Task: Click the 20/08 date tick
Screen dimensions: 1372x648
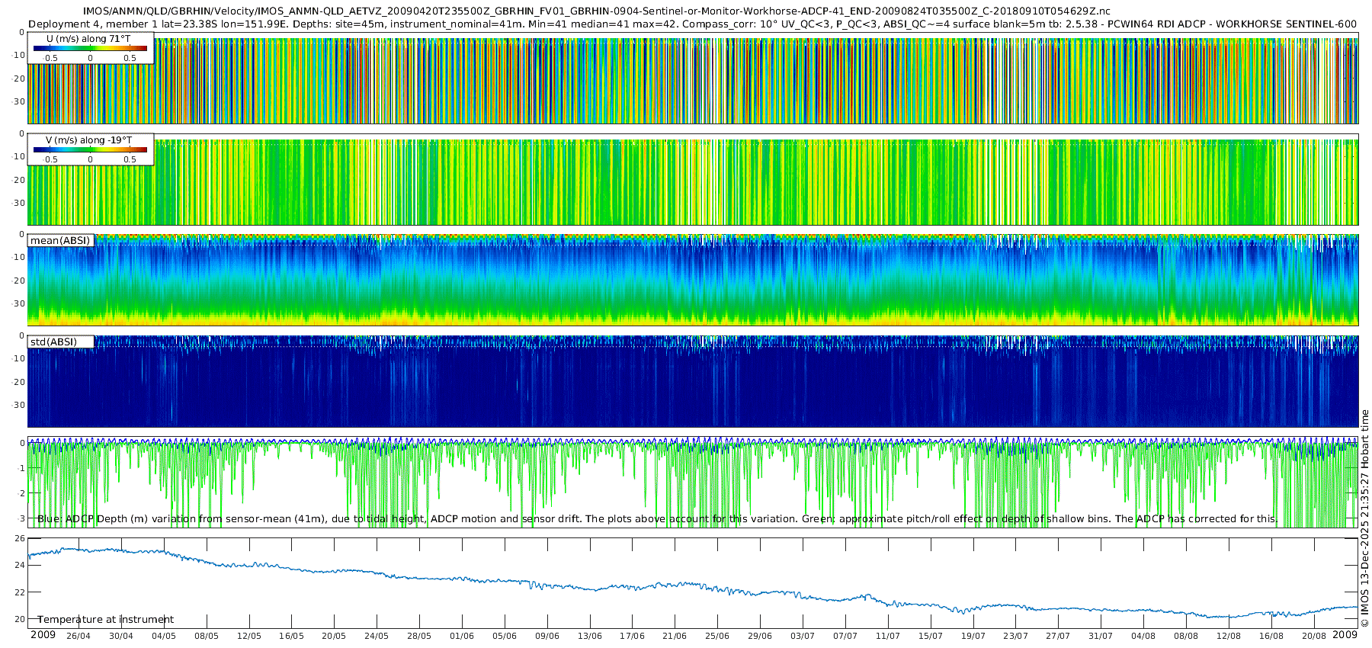Action: [x=1313, y=636]
